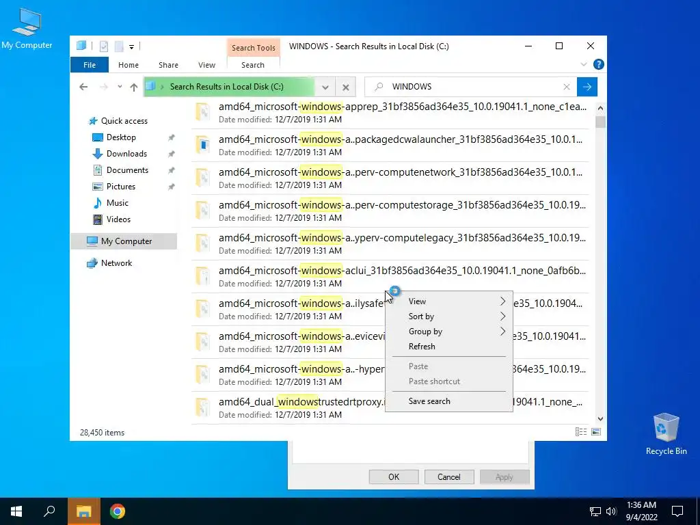Open the Recycle Bin desktop icon
This screenshot has height=525, width=700.
666,434
